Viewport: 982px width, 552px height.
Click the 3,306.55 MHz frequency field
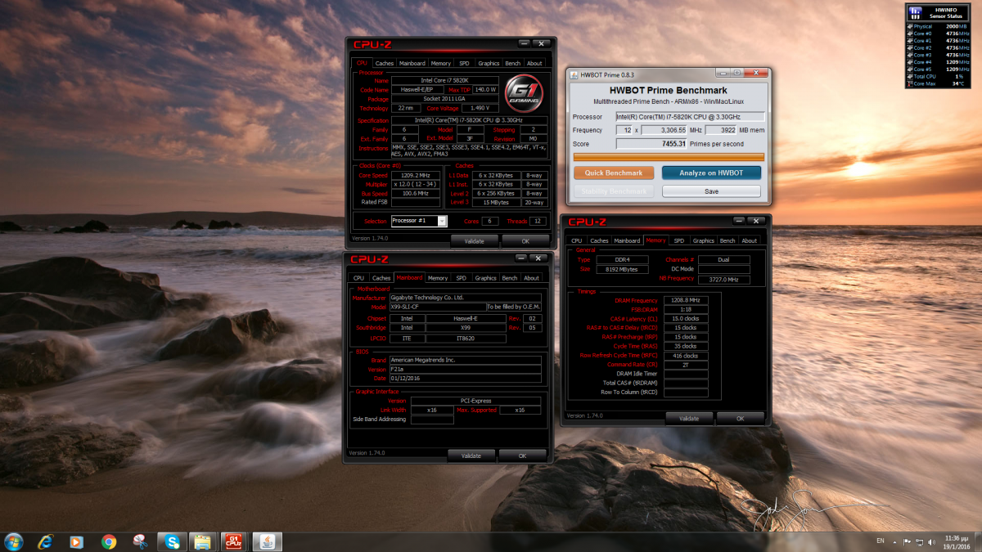click(x=662, y=130)
